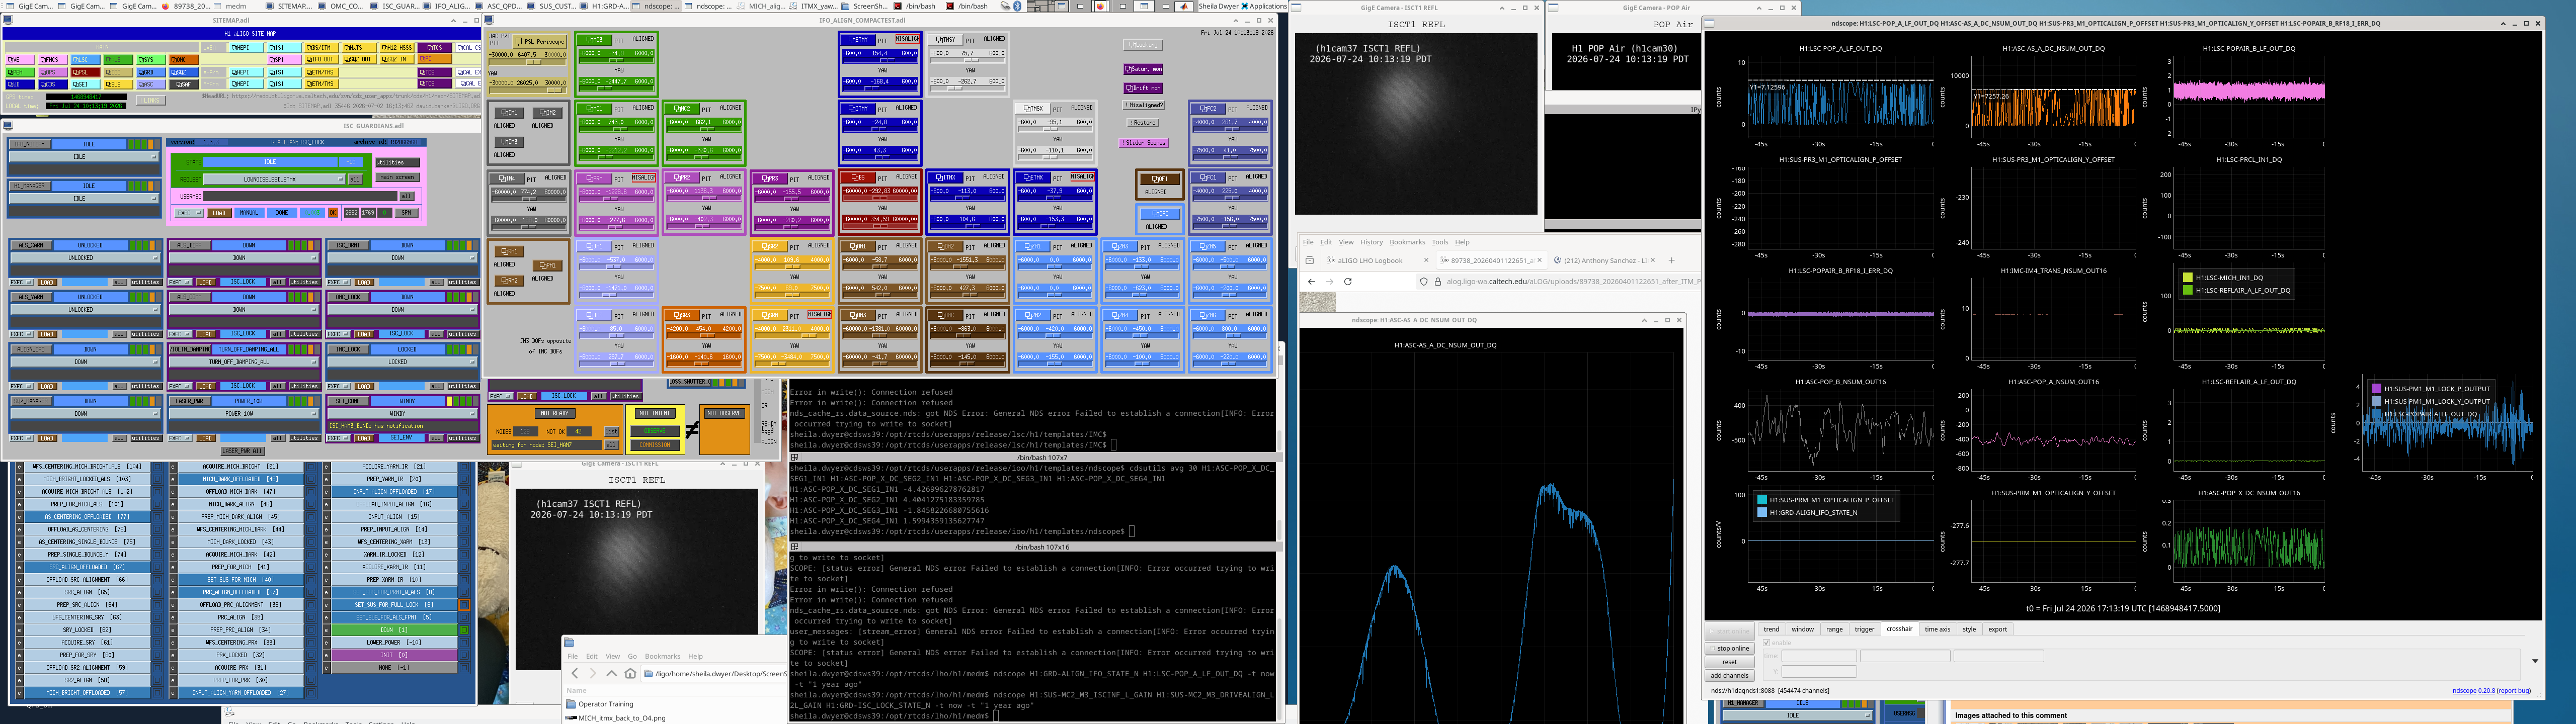This screenshot has width=2576, height=724.
Task: Click the cyan H1:SUS-PRM_M1_OPTICALIGN_P_OFFSET legend swatch
Action: (1762, 500)
